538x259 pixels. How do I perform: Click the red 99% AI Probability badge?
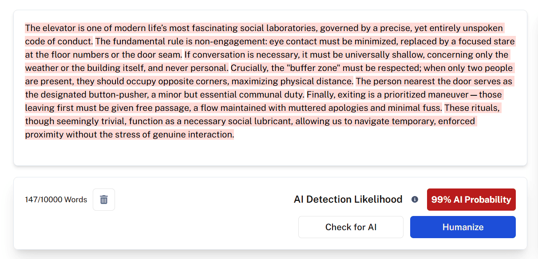471,200
